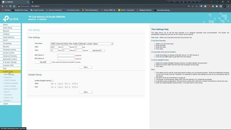
Task: Open the End week dropdown showing Last
Action: (x=60, y=87)
